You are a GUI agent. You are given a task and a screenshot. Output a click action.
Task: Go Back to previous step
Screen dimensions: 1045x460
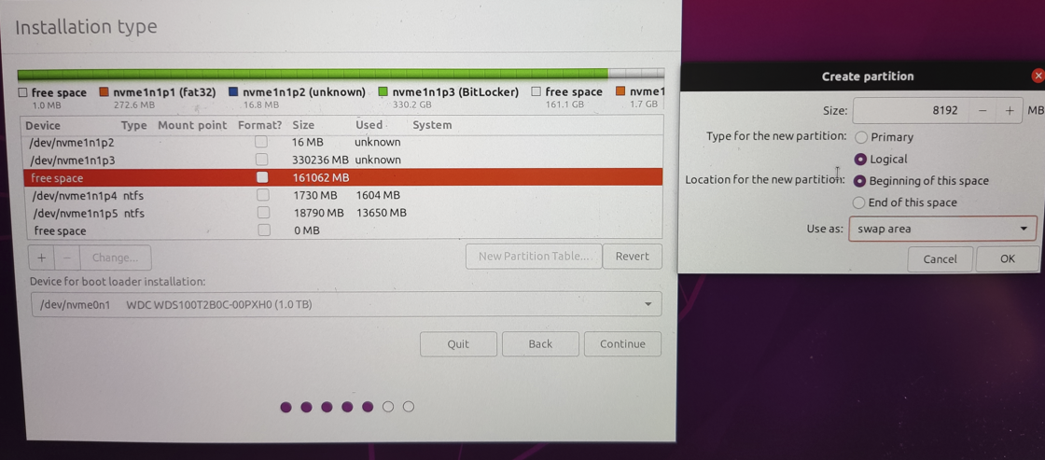pos(540,344)
